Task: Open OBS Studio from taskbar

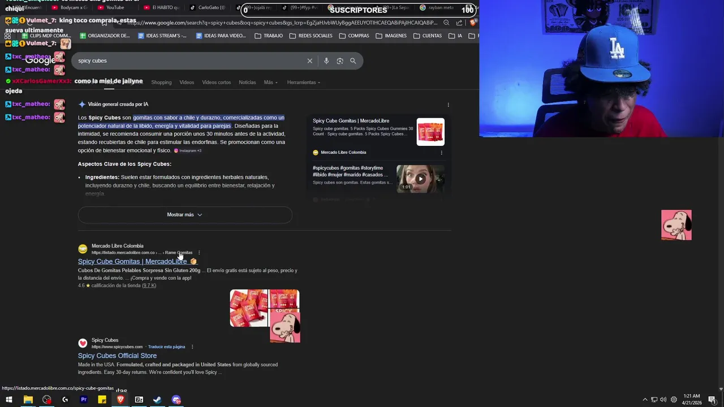Action: (x=46, y=400)
